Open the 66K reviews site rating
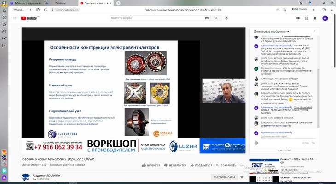This screenshot has width=336, height=184. tap(299, 9)
